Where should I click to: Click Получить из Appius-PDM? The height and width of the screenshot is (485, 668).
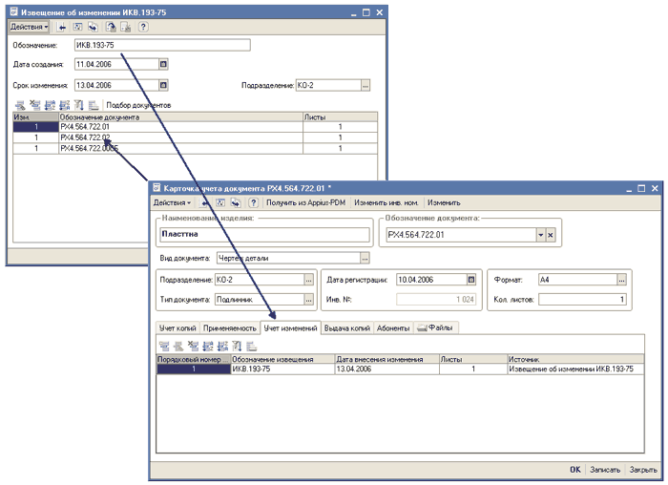point(306,202)
